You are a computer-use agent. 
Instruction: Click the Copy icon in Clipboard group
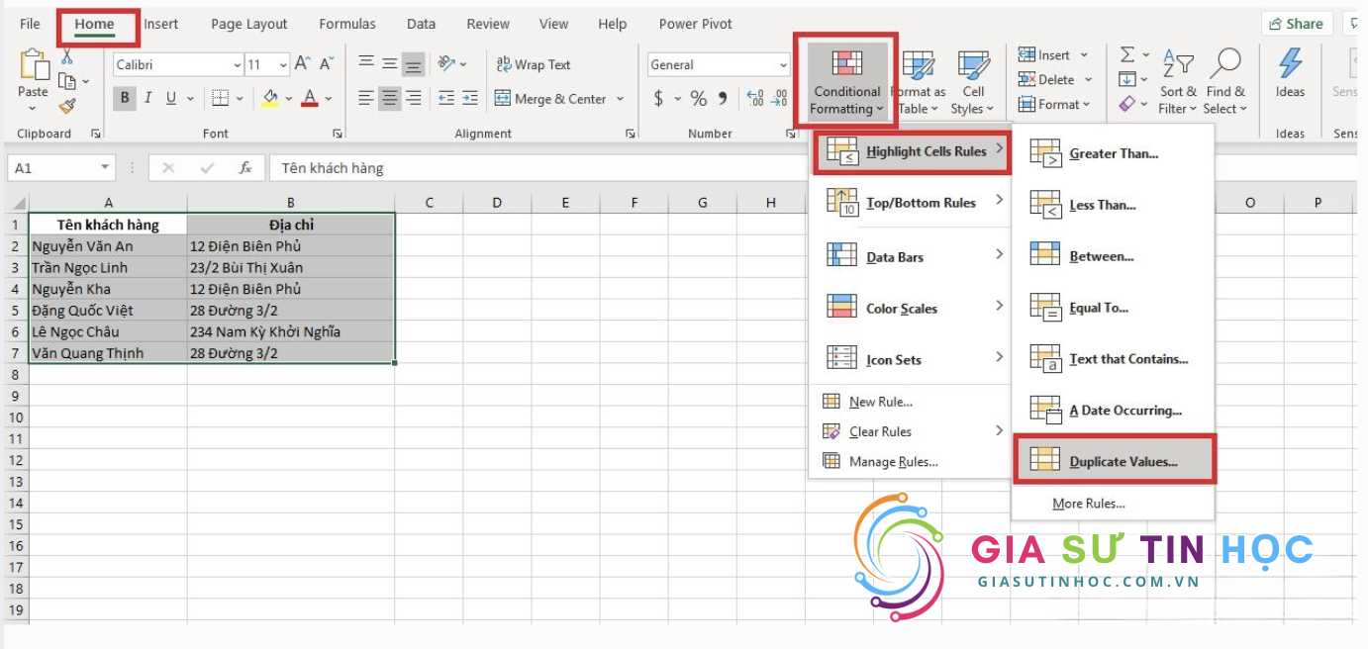tap(66, 81)
